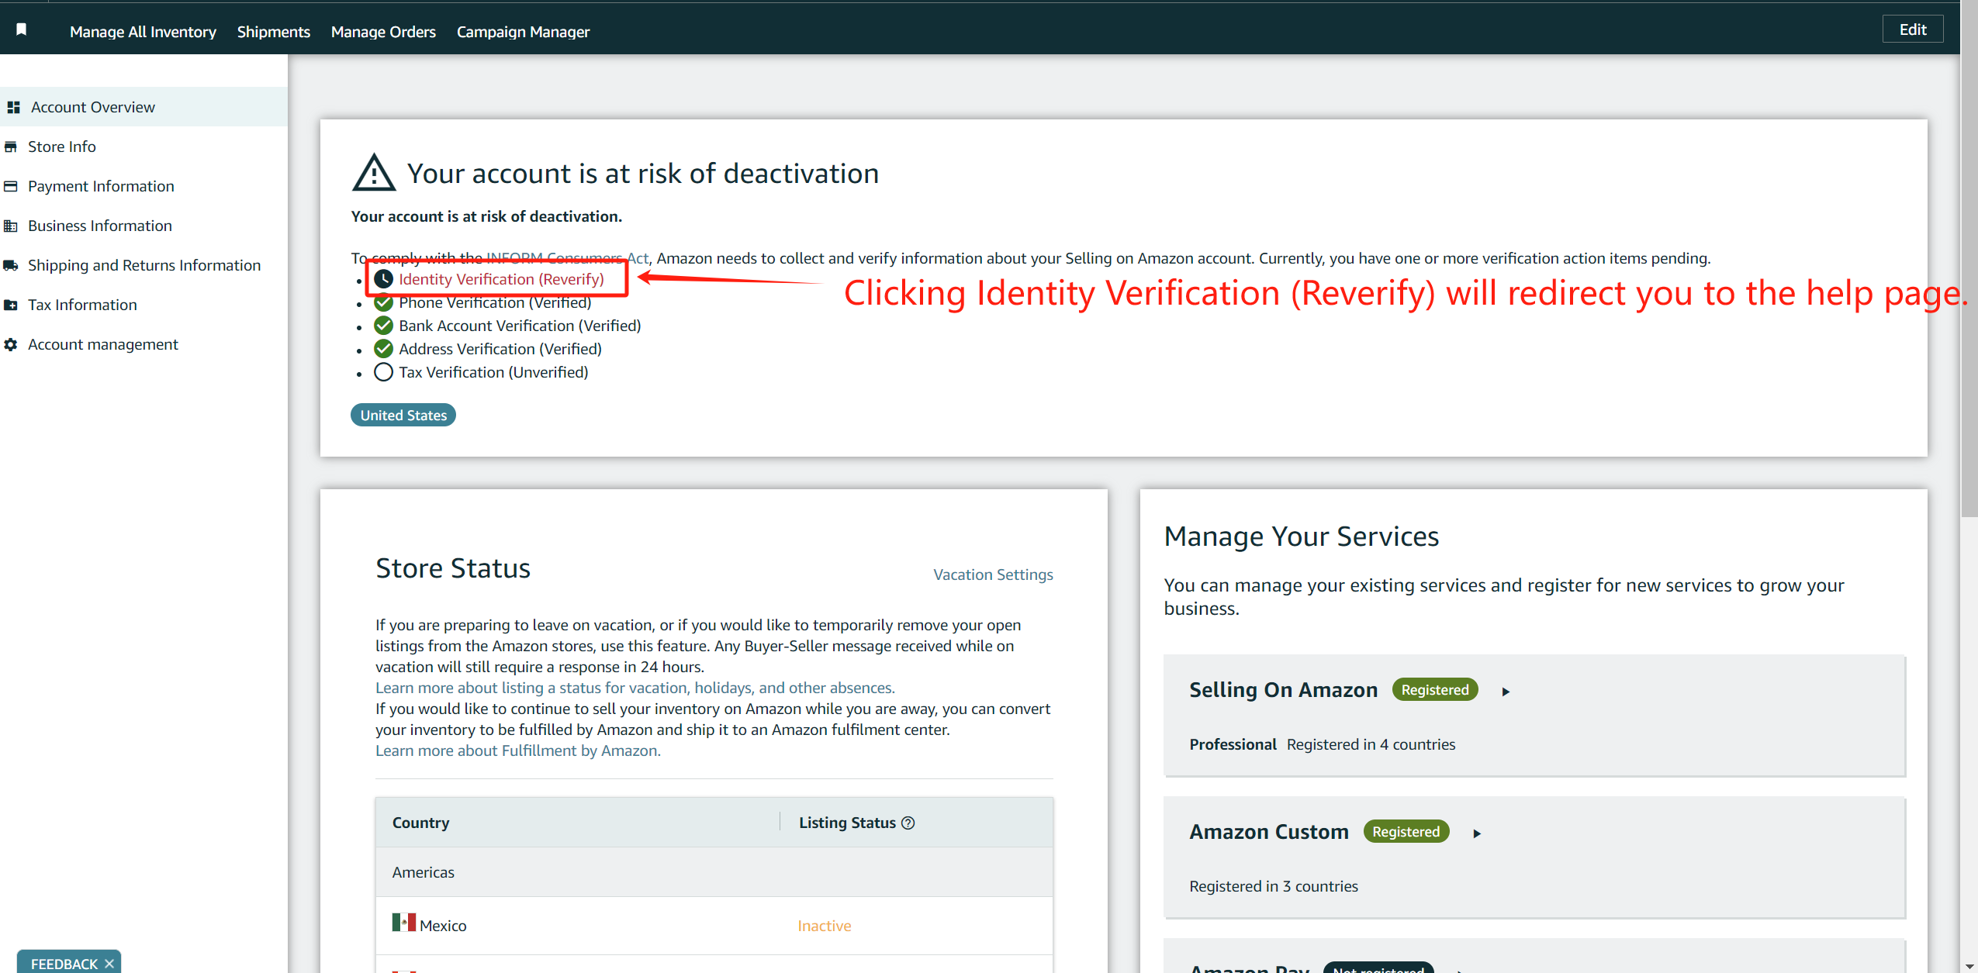Open Account management in sidebar
This screenshot has width=1978, height=973.
[x=103, y=344]
